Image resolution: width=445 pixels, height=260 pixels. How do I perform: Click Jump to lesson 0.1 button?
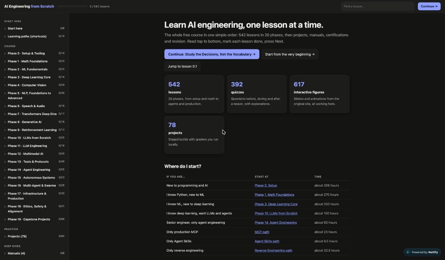182,66
